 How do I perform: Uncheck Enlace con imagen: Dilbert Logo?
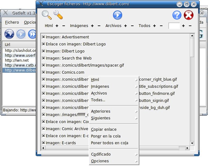point(43,44)
